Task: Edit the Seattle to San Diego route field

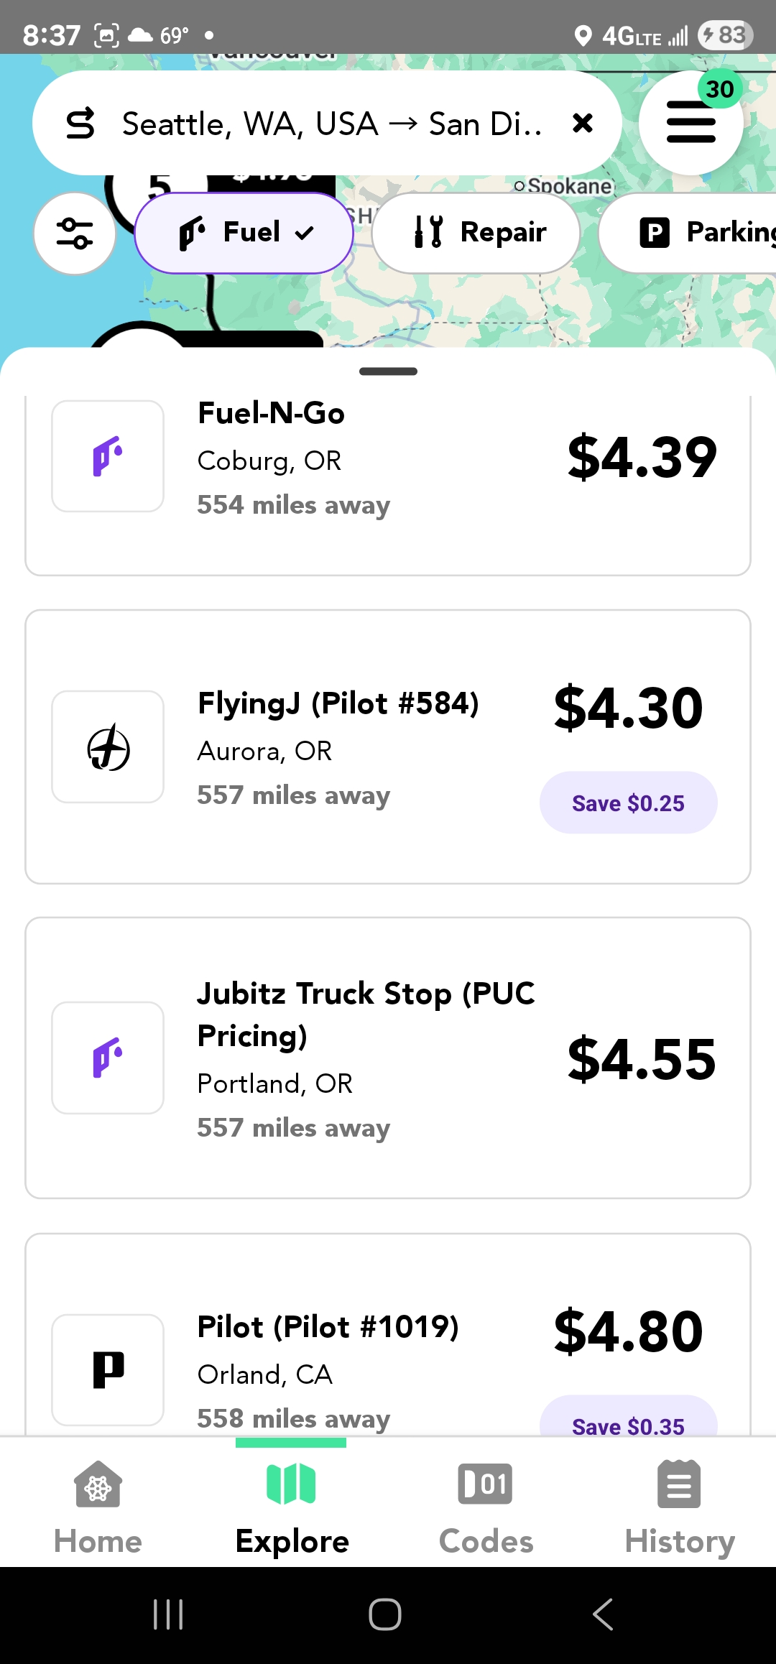Action: click(x=331, y=124)
